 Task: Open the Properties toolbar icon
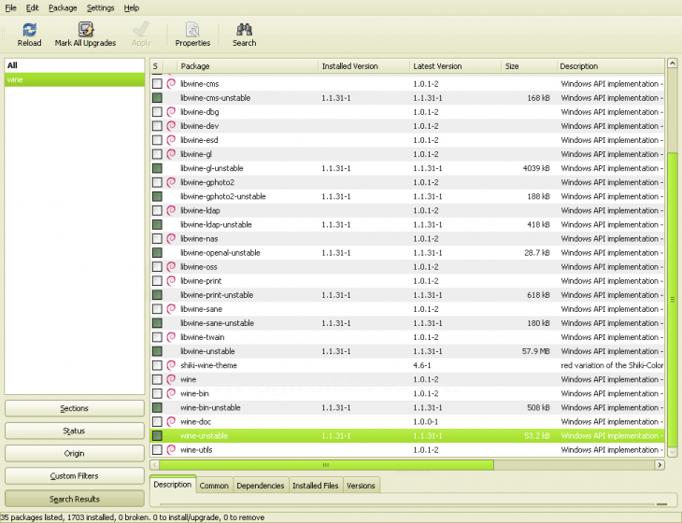click(192, 30)
